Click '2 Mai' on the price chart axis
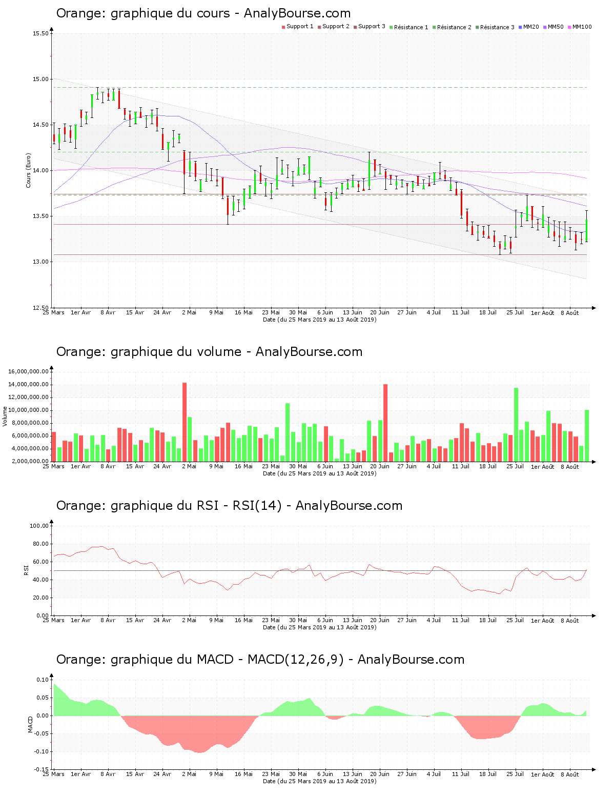Viewport: 615px width, 795px height. click(189, 312)
